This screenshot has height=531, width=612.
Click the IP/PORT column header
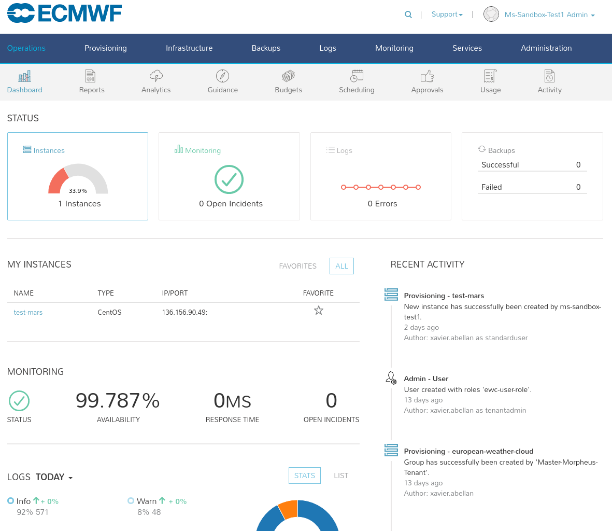click(175, 293)
